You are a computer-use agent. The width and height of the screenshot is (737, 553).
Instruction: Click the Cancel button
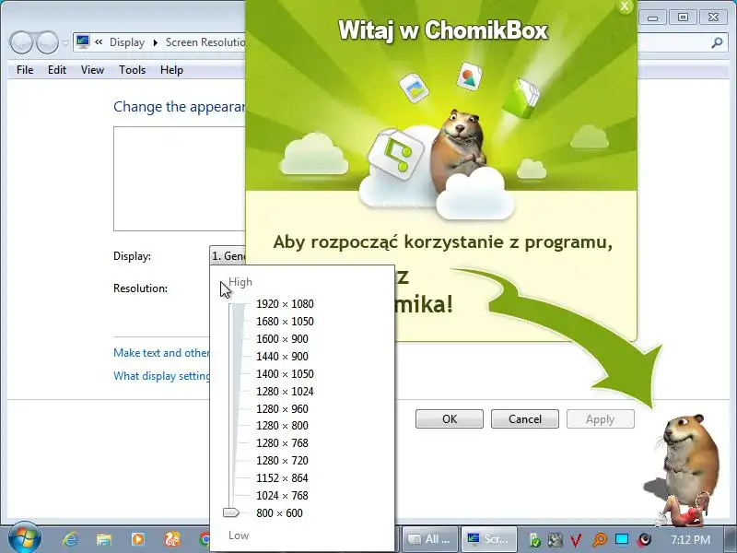525,419
